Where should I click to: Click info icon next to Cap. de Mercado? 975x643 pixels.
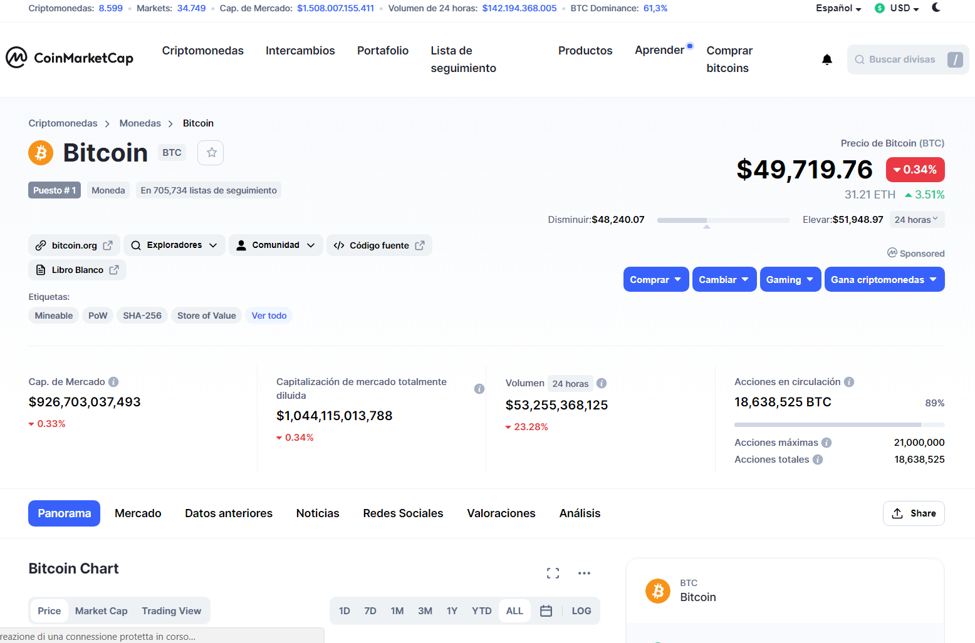(x=113, y=382)
